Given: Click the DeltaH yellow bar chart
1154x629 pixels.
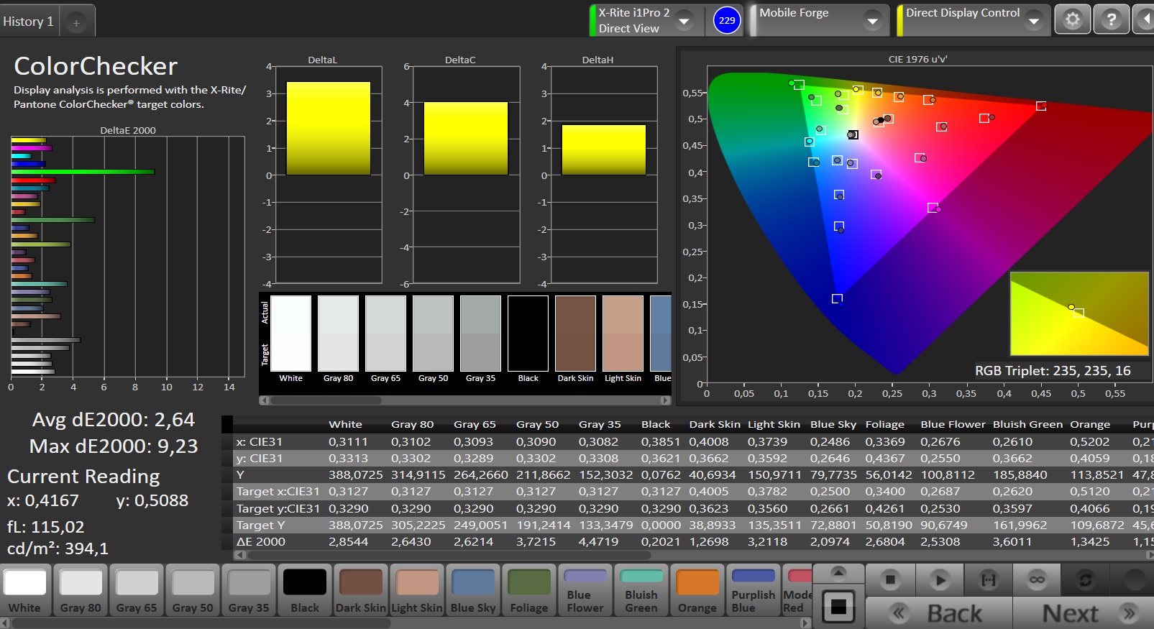Looking at the screenshot, I should click(604, 150).
